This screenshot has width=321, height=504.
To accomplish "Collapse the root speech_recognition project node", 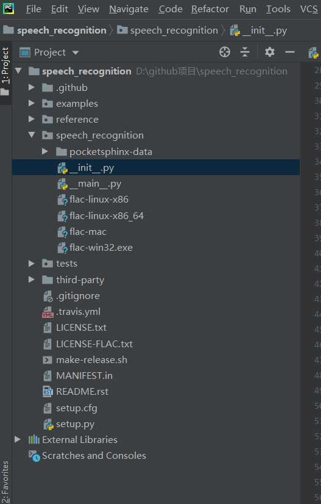I will click(18, 70).
